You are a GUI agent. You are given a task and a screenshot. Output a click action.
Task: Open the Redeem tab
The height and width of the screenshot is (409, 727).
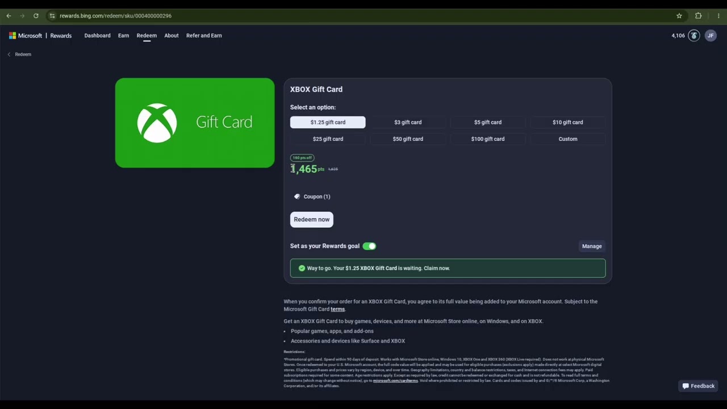click(147, 36)
